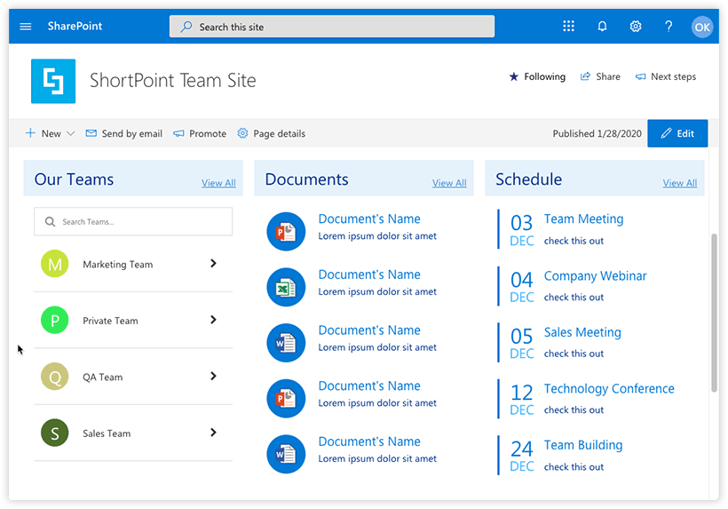Image resolution: width=728 pixels, height=509 pixels.
Task: Click the Share label
Action: [x=608, y=76]
